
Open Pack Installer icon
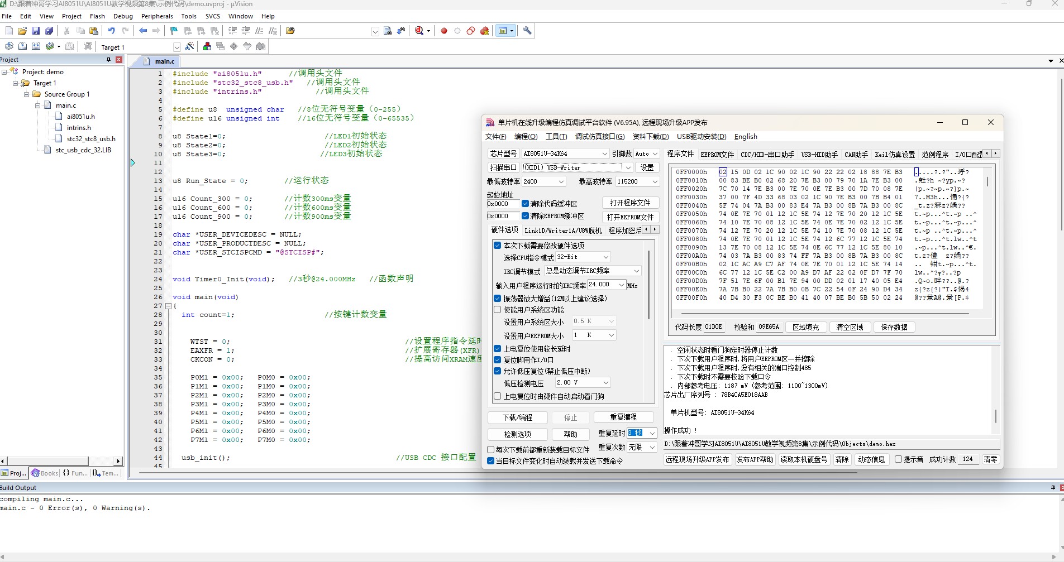click(x=261, y=46)
